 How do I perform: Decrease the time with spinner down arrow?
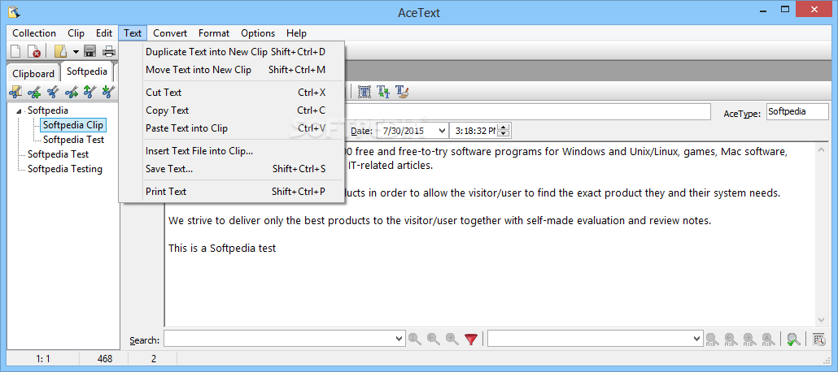[504, 133]
